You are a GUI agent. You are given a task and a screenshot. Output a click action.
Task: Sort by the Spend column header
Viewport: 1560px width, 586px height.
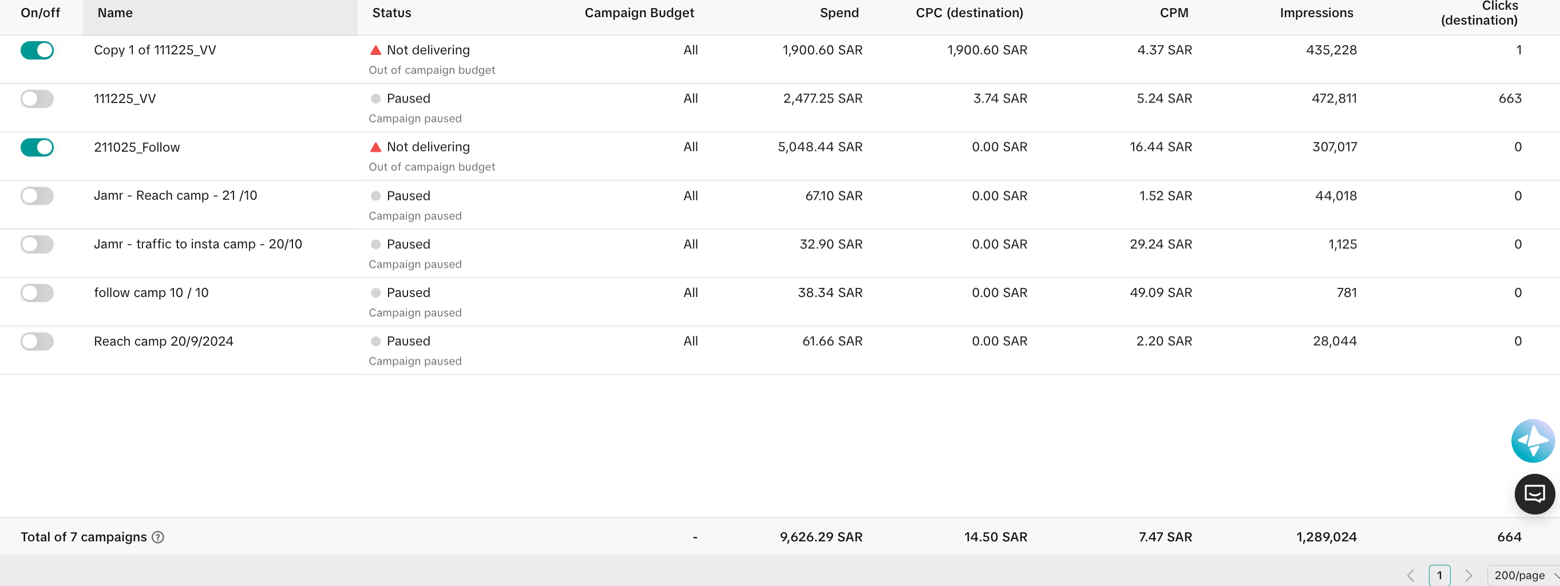click(x=839, y=13)
